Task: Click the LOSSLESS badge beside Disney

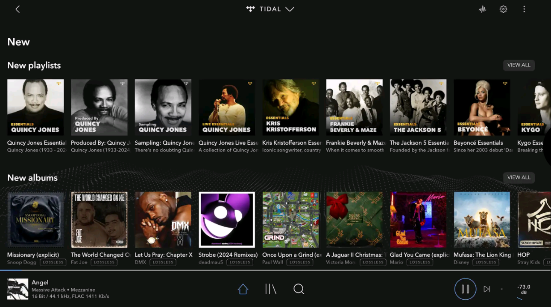Action: 486,263
